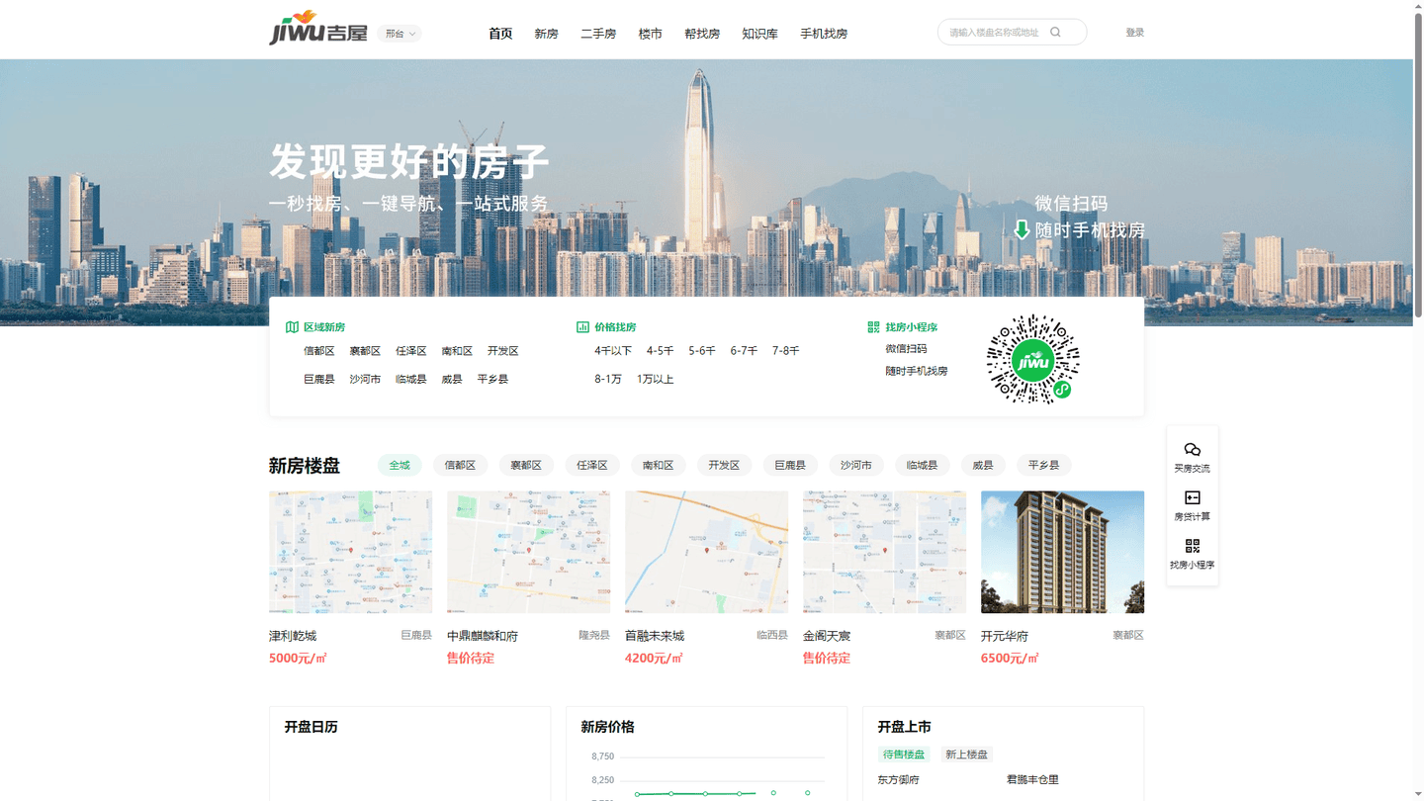This screenshot has width=1424, height=801.
Task: Click the 登录 link
Action: coord(1134,33)
